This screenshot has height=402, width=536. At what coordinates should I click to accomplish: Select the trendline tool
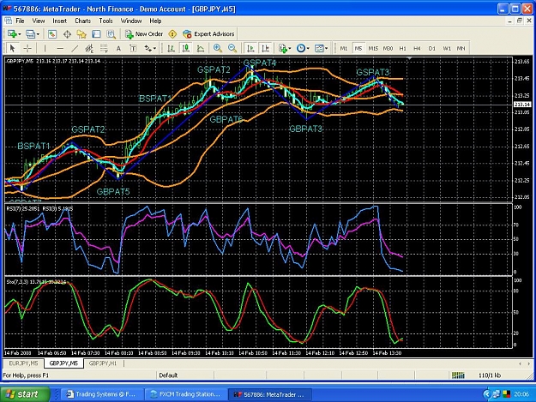pyautogui.click(x=75, y=48)
